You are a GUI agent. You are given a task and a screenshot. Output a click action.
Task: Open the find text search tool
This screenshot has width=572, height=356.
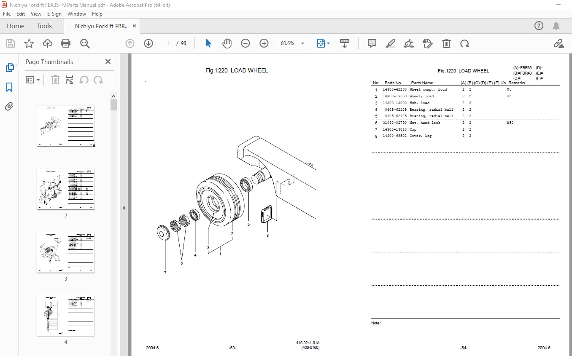(x=85, y=43)
